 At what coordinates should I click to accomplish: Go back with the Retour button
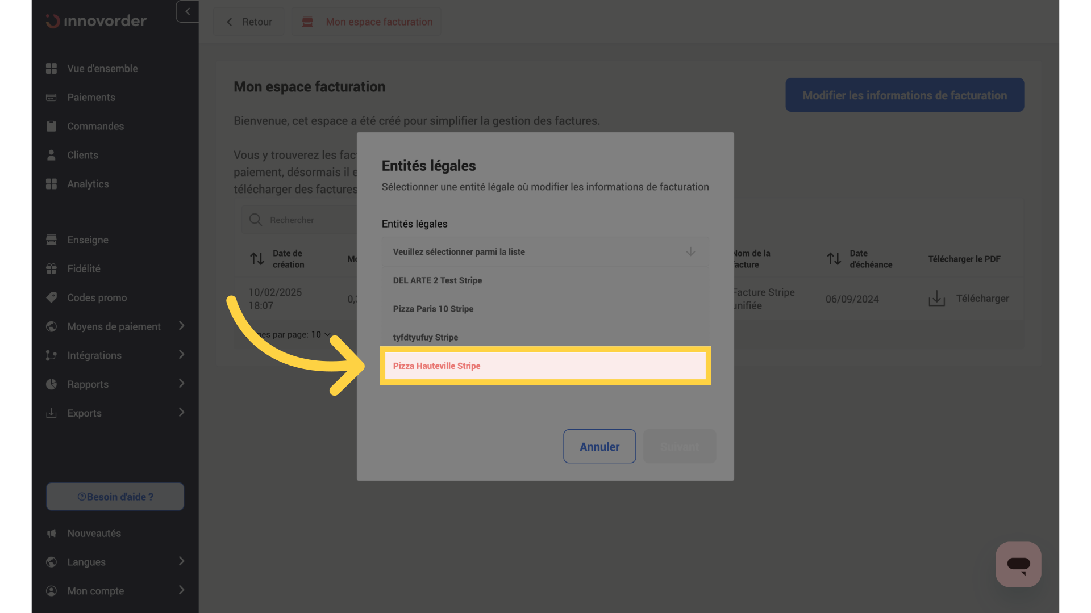pos(249,22)
